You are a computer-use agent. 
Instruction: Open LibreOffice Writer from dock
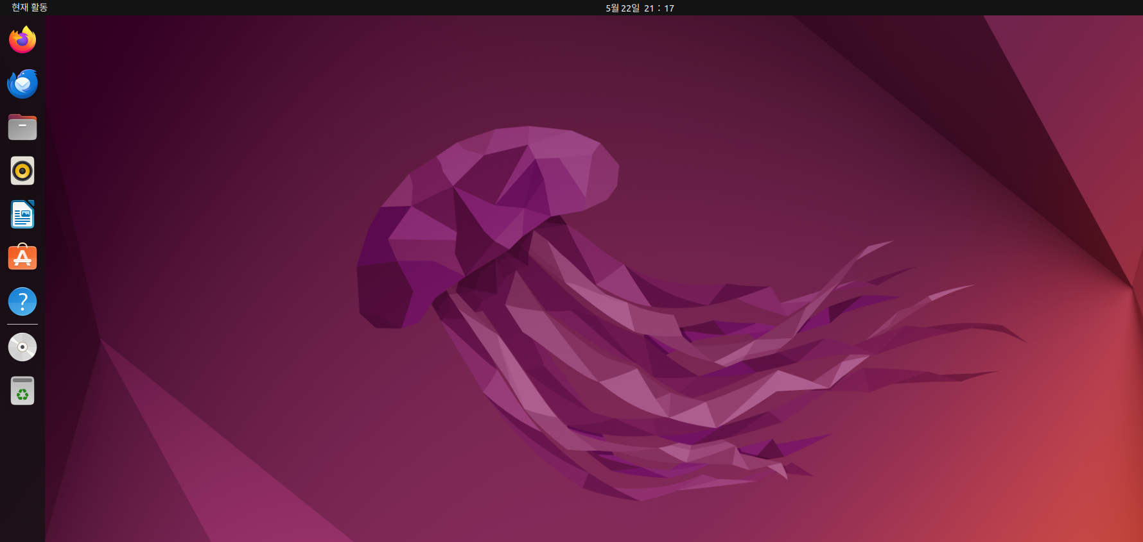click(x=22, y=214)
